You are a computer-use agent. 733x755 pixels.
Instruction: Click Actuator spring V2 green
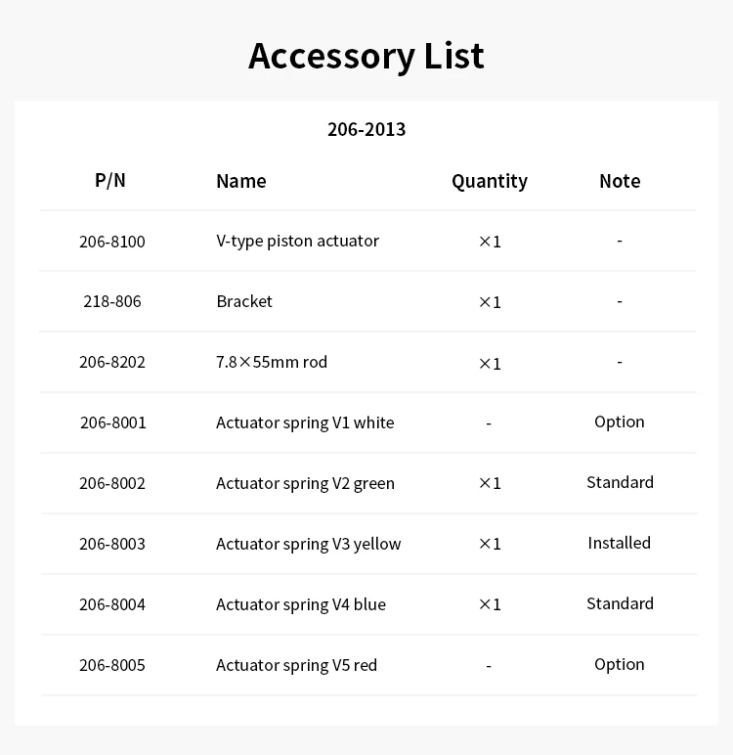point(305,483)
